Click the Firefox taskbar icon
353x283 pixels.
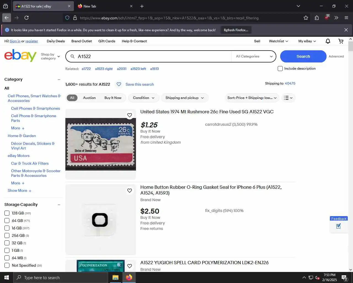(x=129, y=277)
